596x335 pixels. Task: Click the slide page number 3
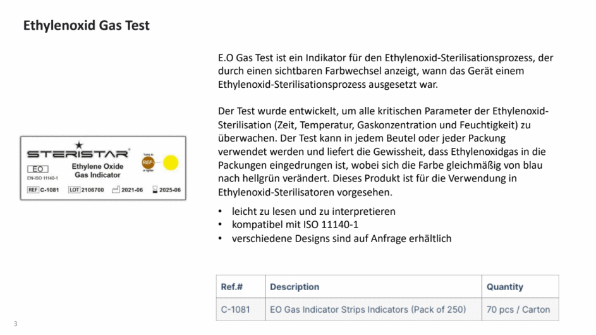pos(15,324)
